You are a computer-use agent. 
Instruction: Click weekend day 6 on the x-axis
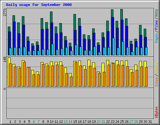(34, 122)
